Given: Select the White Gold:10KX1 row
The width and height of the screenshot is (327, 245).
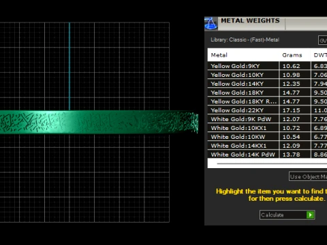Looking at the screenshot, I should pos(267,128).
